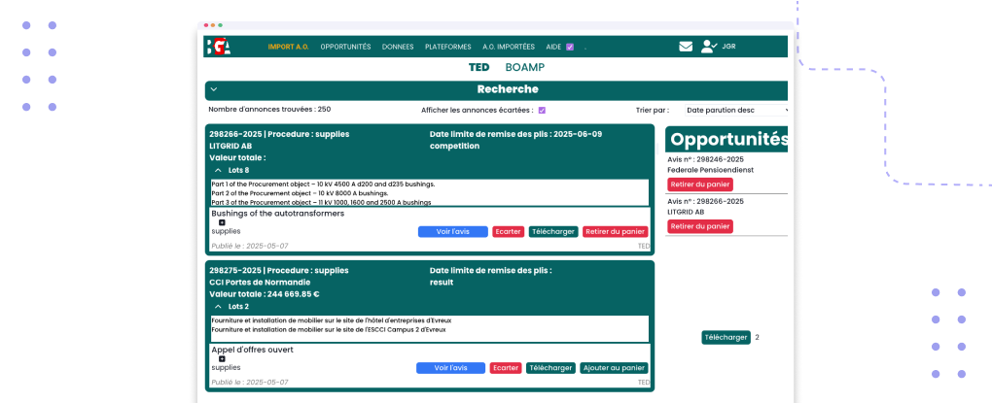Open DONNEES menu
This screenshot has height=403, width=992.
398,47
